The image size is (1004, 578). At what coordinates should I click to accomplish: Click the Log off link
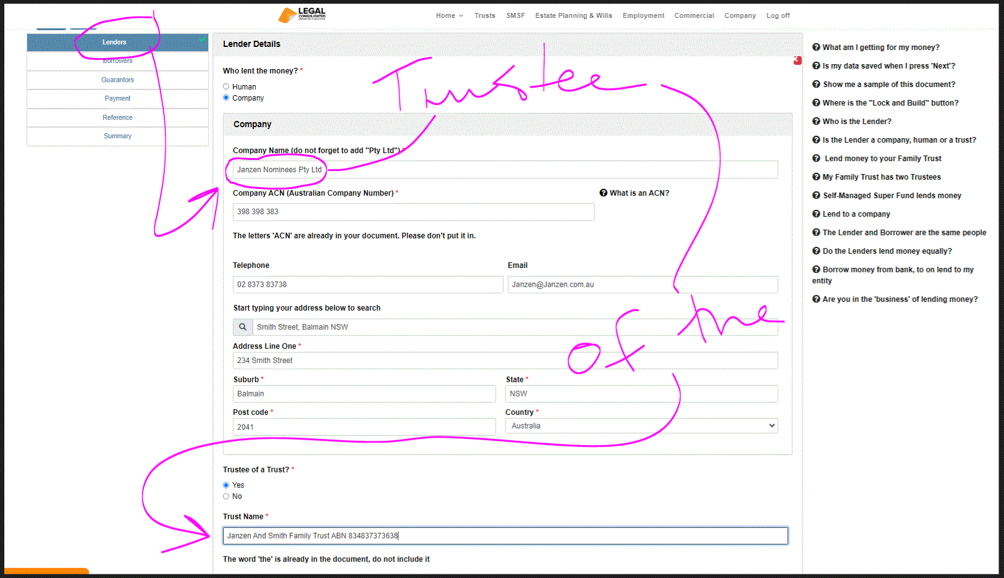click(778, 16)
